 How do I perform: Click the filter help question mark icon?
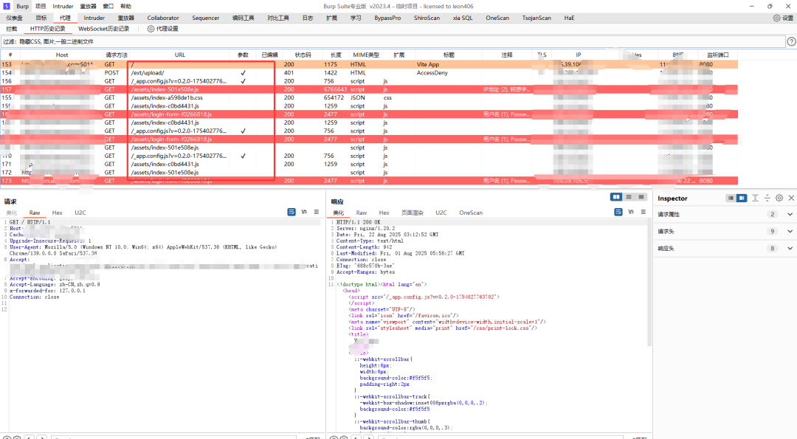click(791, 41)
